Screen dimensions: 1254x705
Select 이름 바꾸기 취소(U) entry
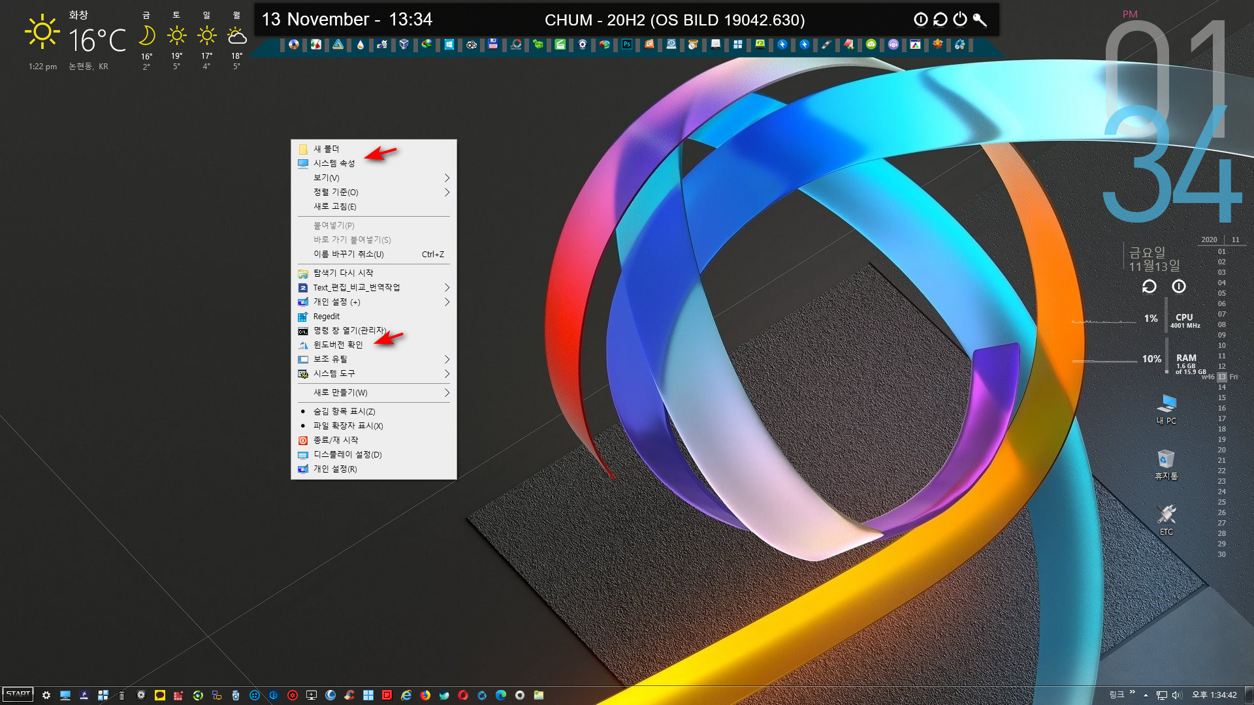point(374,254)
